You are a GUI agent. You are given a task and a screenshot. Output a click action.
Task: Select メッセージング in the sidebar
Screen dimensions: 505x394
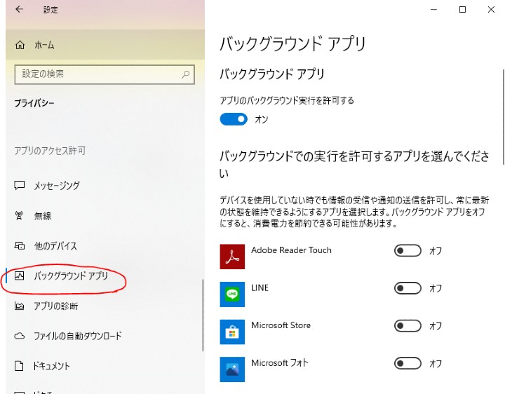(x=105, y=185)
